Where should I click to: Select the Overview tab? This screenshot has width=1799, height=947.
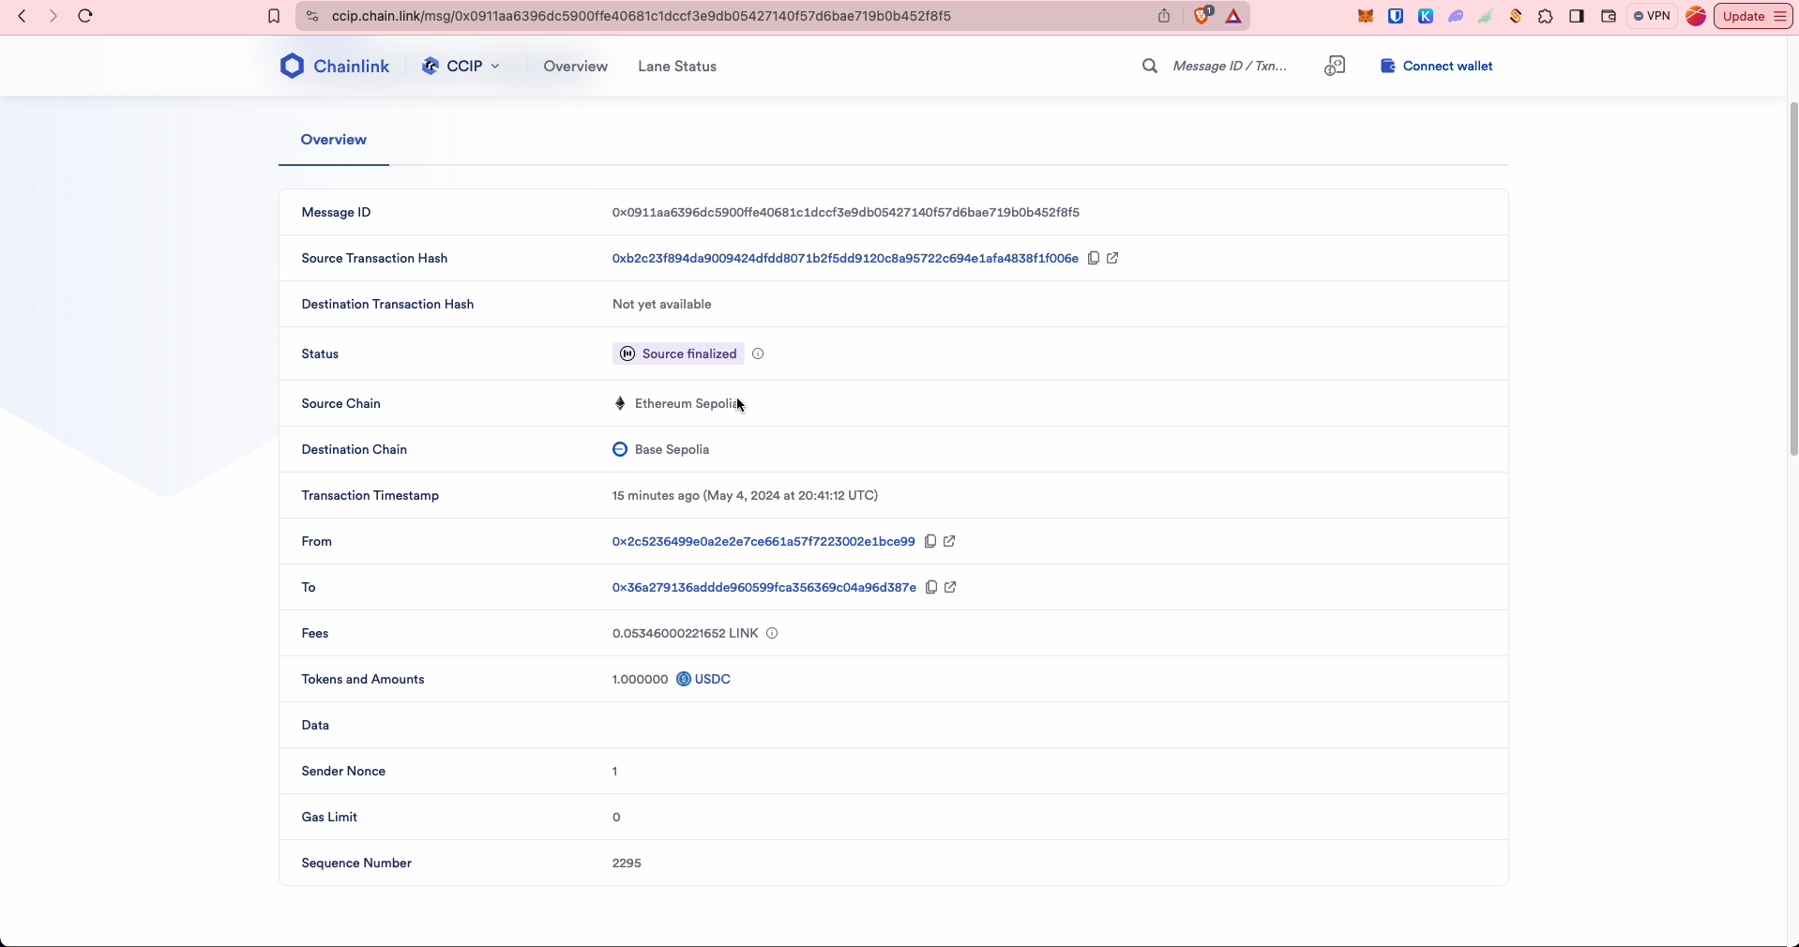click(333, 140)
